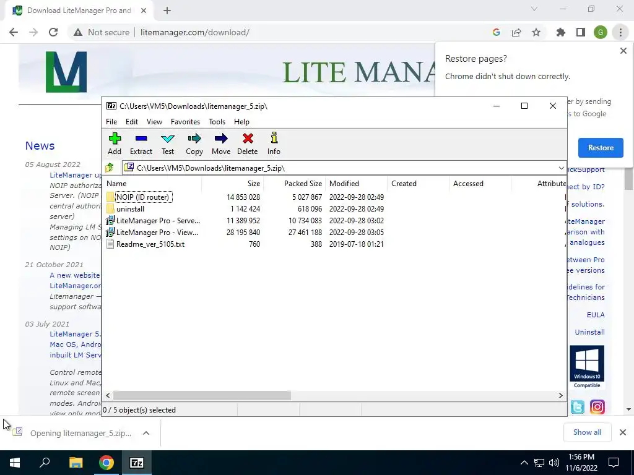This screenshot has width=634, height=475.
Task: Open the Help menu in 7-Zip
Action: click(x=242, y=122)
